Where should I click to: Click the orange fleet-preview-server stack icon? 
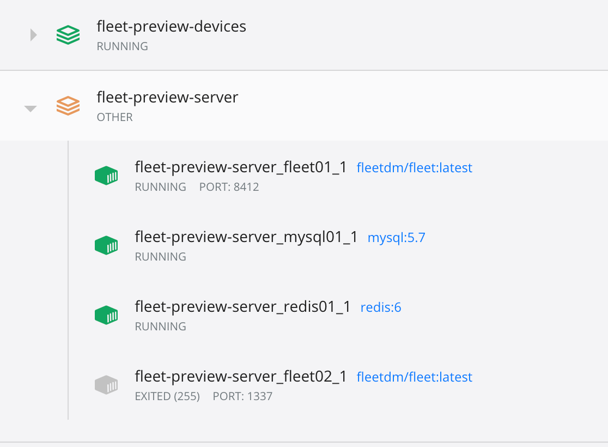coord(68,105)
